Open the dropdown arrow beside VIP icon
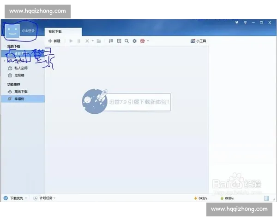The height and width of the screenshot is (221, 277). pyautogui.click(x=148, y=41)
